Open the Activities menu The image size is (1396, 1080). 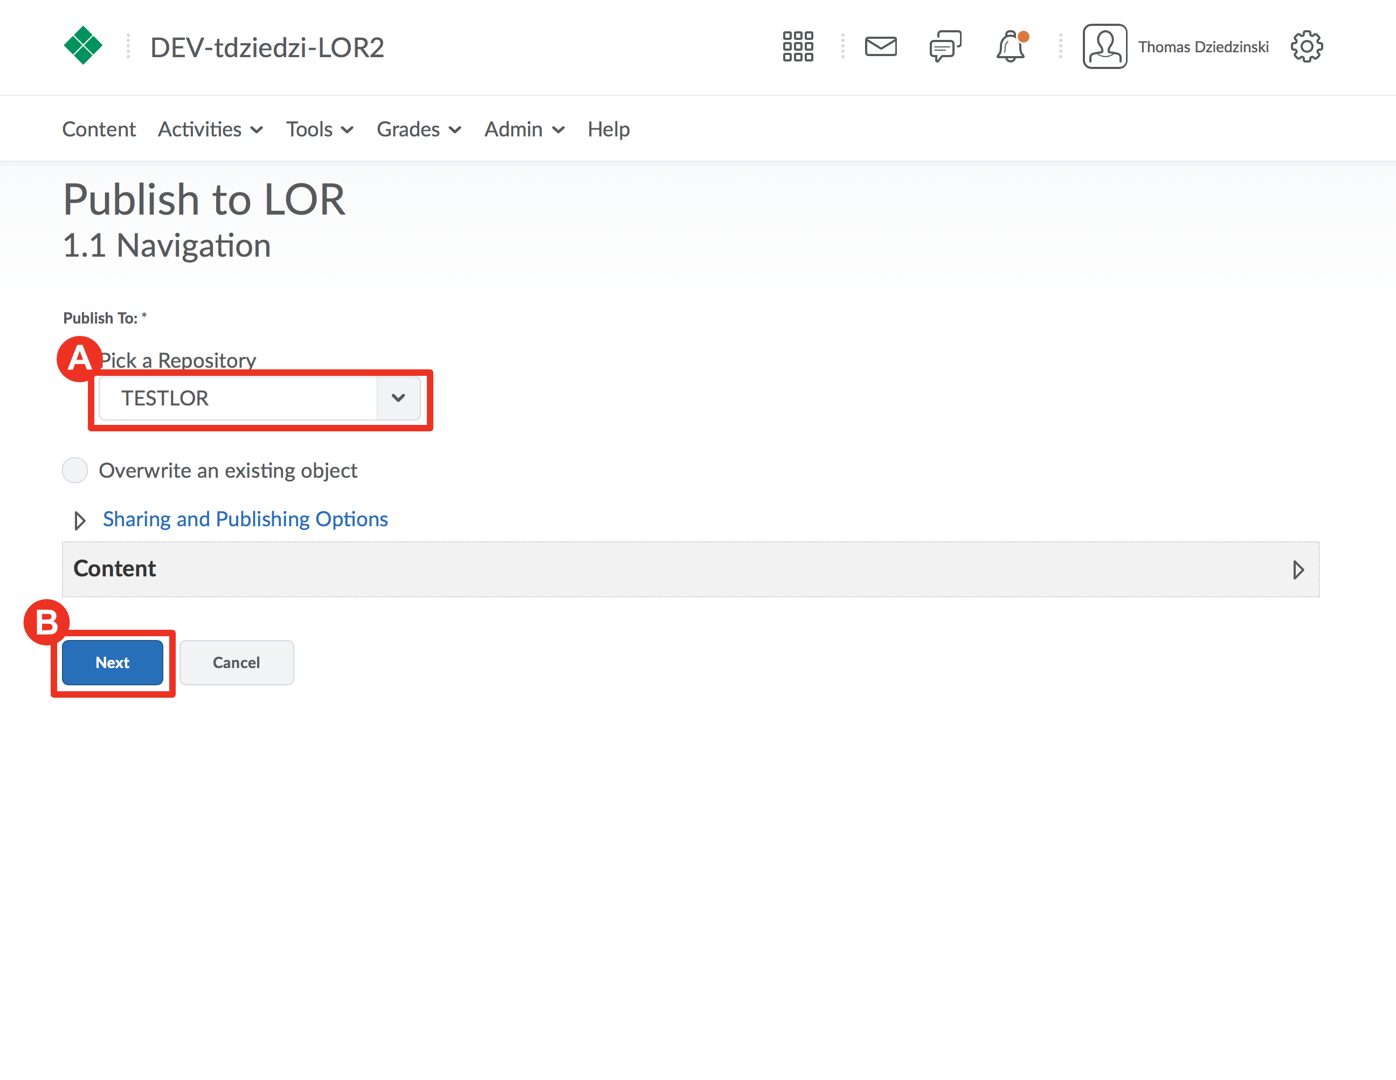[x=210, y=129]
